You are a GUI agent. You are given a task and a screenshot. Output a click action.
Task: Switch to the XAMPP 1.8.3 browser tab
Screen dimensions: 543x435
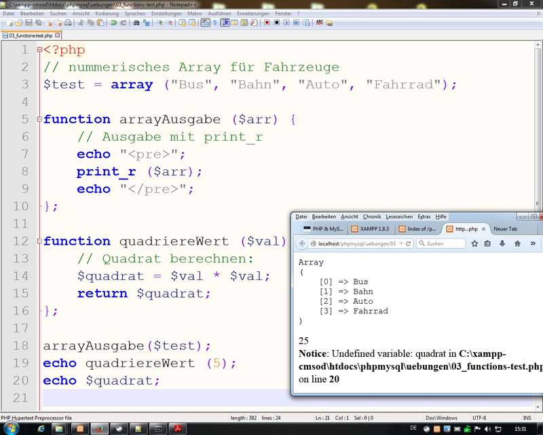tap(371, 229)
